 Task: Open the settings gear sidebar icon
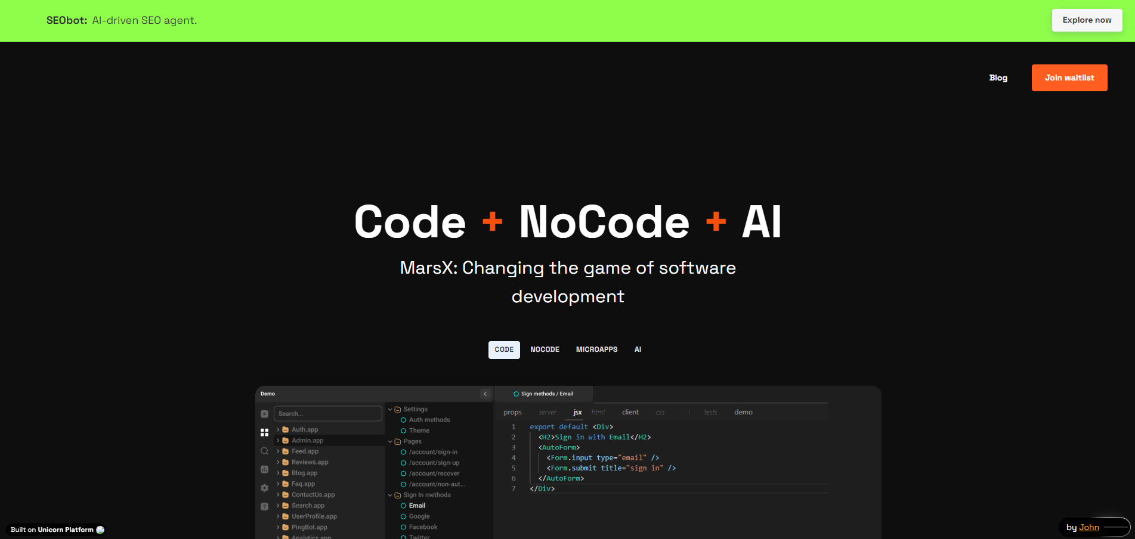264,488
